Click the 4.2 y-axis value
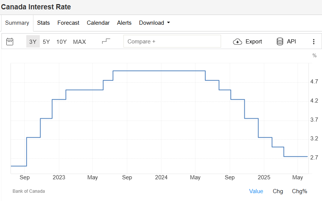The width and height of the screenshot is (322, 201). (314, 101)
